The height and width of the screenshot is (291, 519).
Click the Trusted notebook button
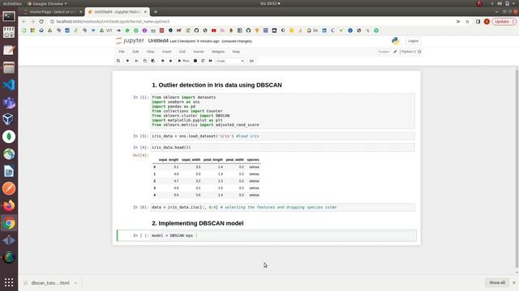384,52
